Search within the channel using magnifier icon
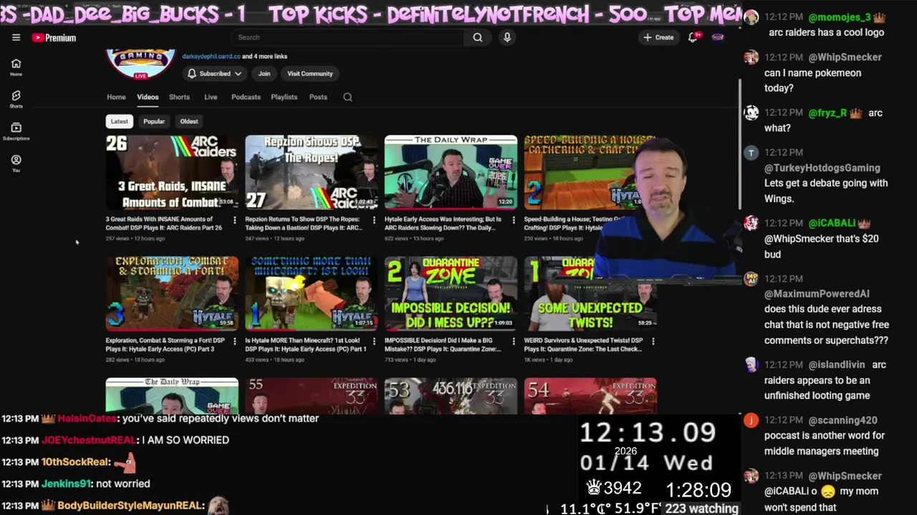Viewport: 917px width, 515px height. (347, 97)
